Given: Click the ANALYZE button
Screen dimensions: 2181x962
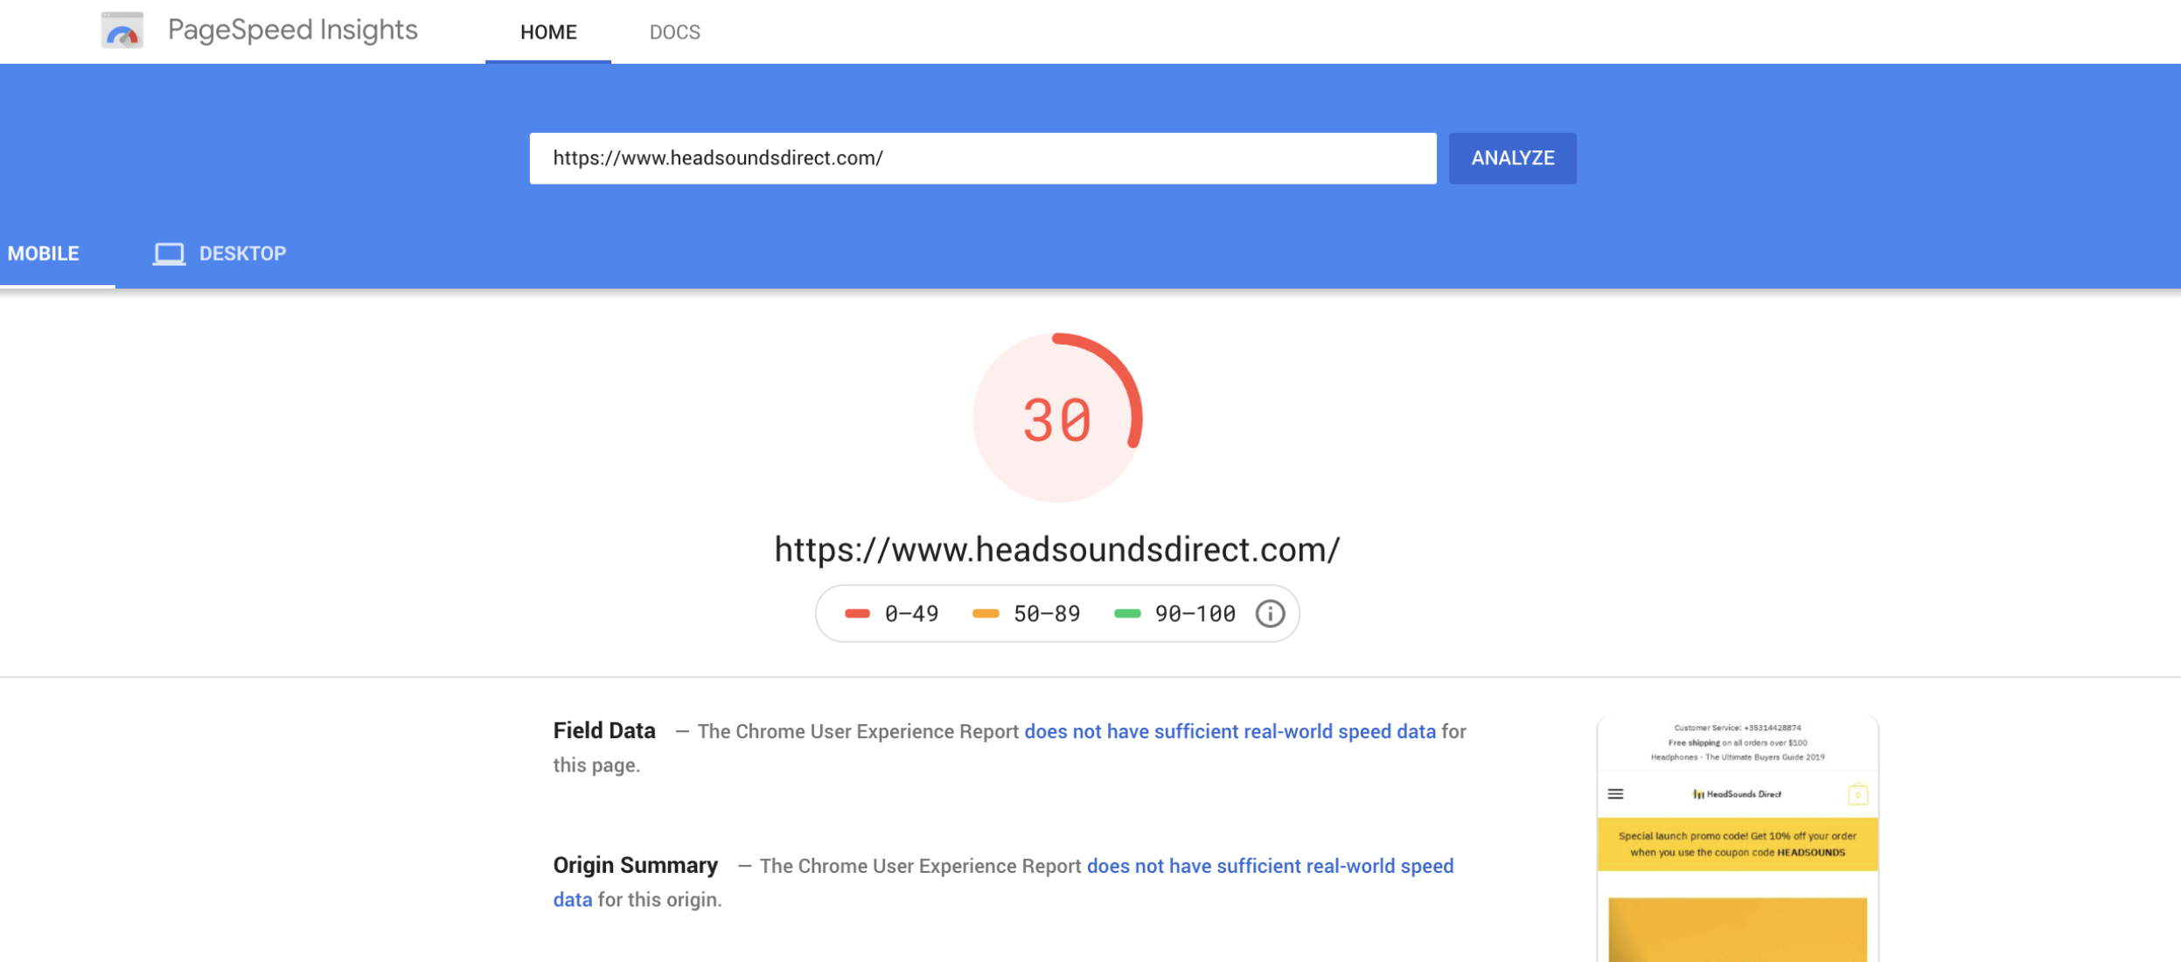Looking at the screenshot, I should (x=1513, y=158).
